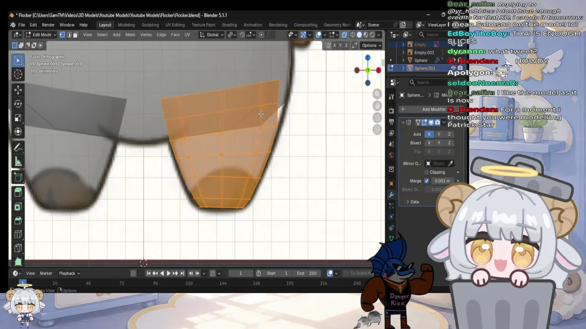Click the viewport pan hand gizmo
Screen dimensions: 586x329
[377, 106]
